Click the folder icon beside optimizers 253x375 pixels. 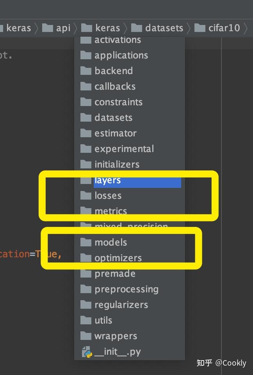(x=86, y=258)
